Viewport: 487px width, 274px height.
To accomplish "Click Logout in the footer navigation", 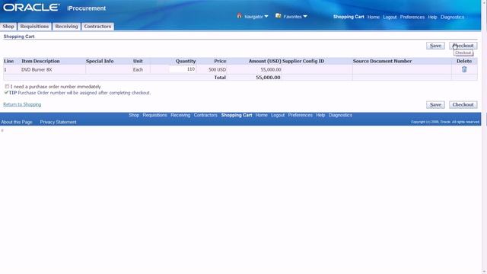I will tap(278, 115).
